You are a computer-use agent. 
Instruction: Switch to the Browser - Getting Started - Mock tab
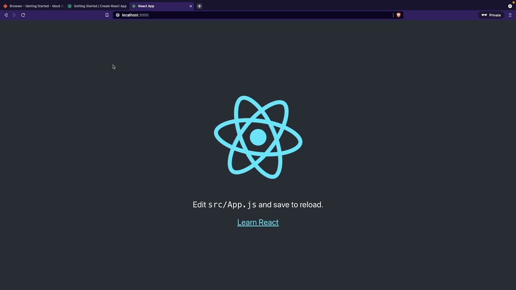click(x=33, y=6)
